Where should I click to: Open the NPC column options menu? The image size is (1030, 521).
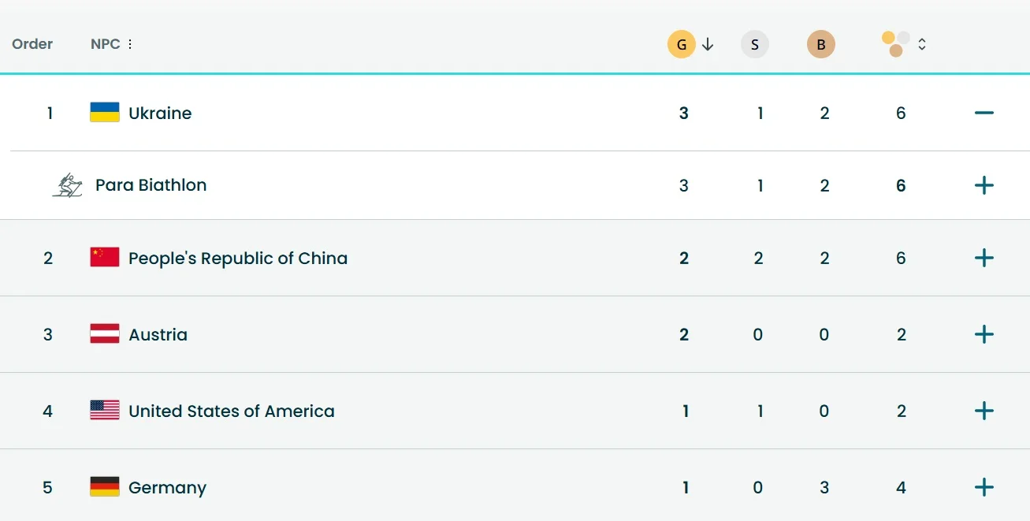pos(130,44)
